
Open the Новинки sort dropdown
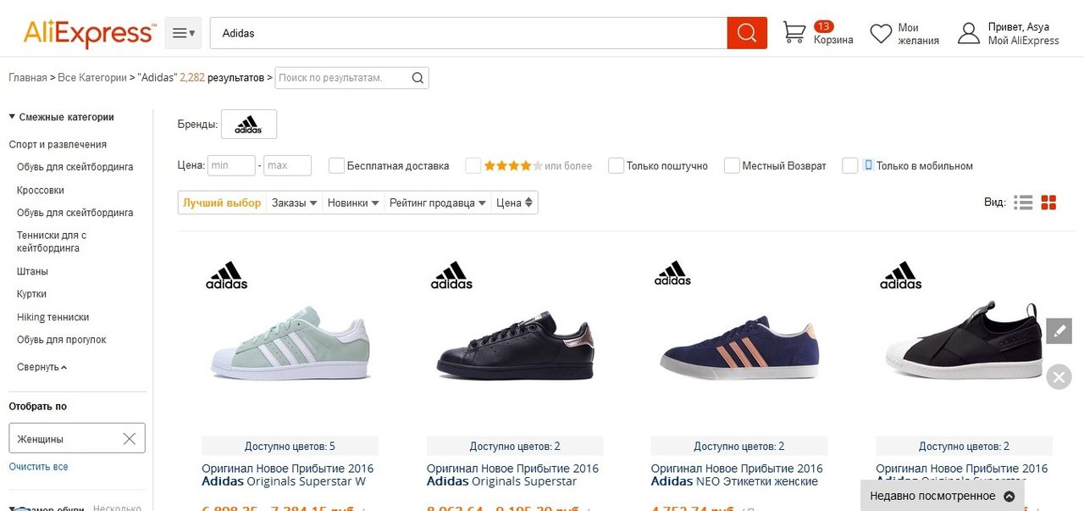point(353,203)
